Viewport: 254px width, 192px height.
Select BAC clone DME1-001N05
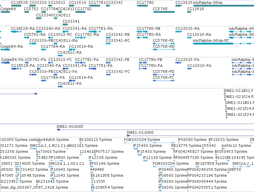[x=155, y=130]
